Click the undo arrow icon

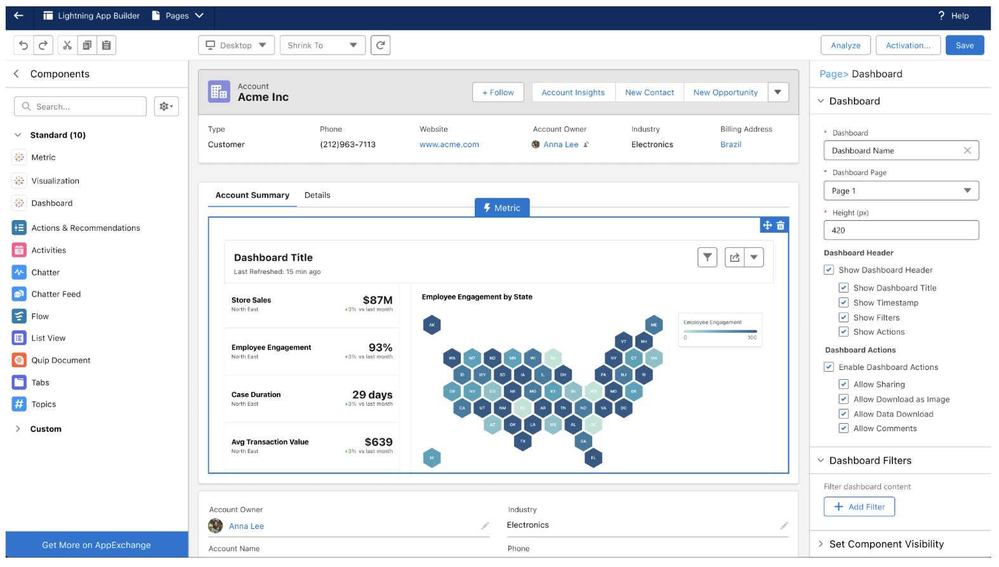coord(23,45)
